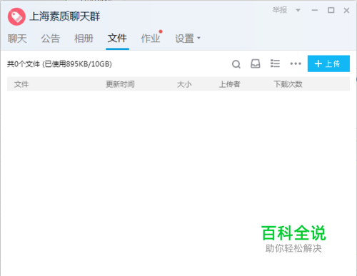Sort by 下载次数 column header

click(x=288, y=84)
